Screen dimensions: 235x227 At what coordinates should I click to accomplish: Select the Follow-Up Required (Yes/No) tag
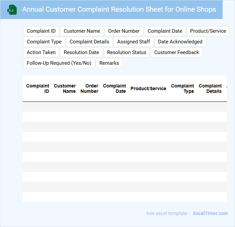click(59, 63)
